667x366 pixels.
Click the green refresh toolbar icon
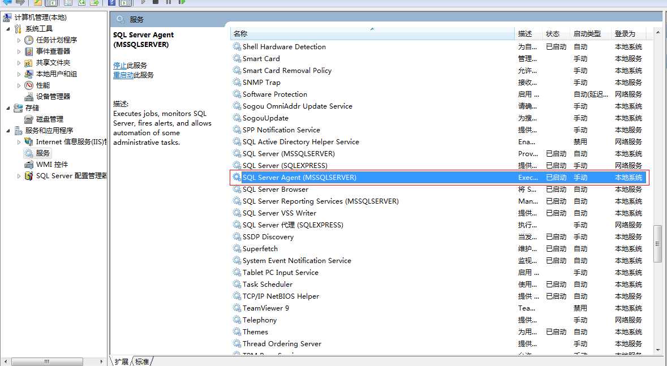[x=81, y=2]
